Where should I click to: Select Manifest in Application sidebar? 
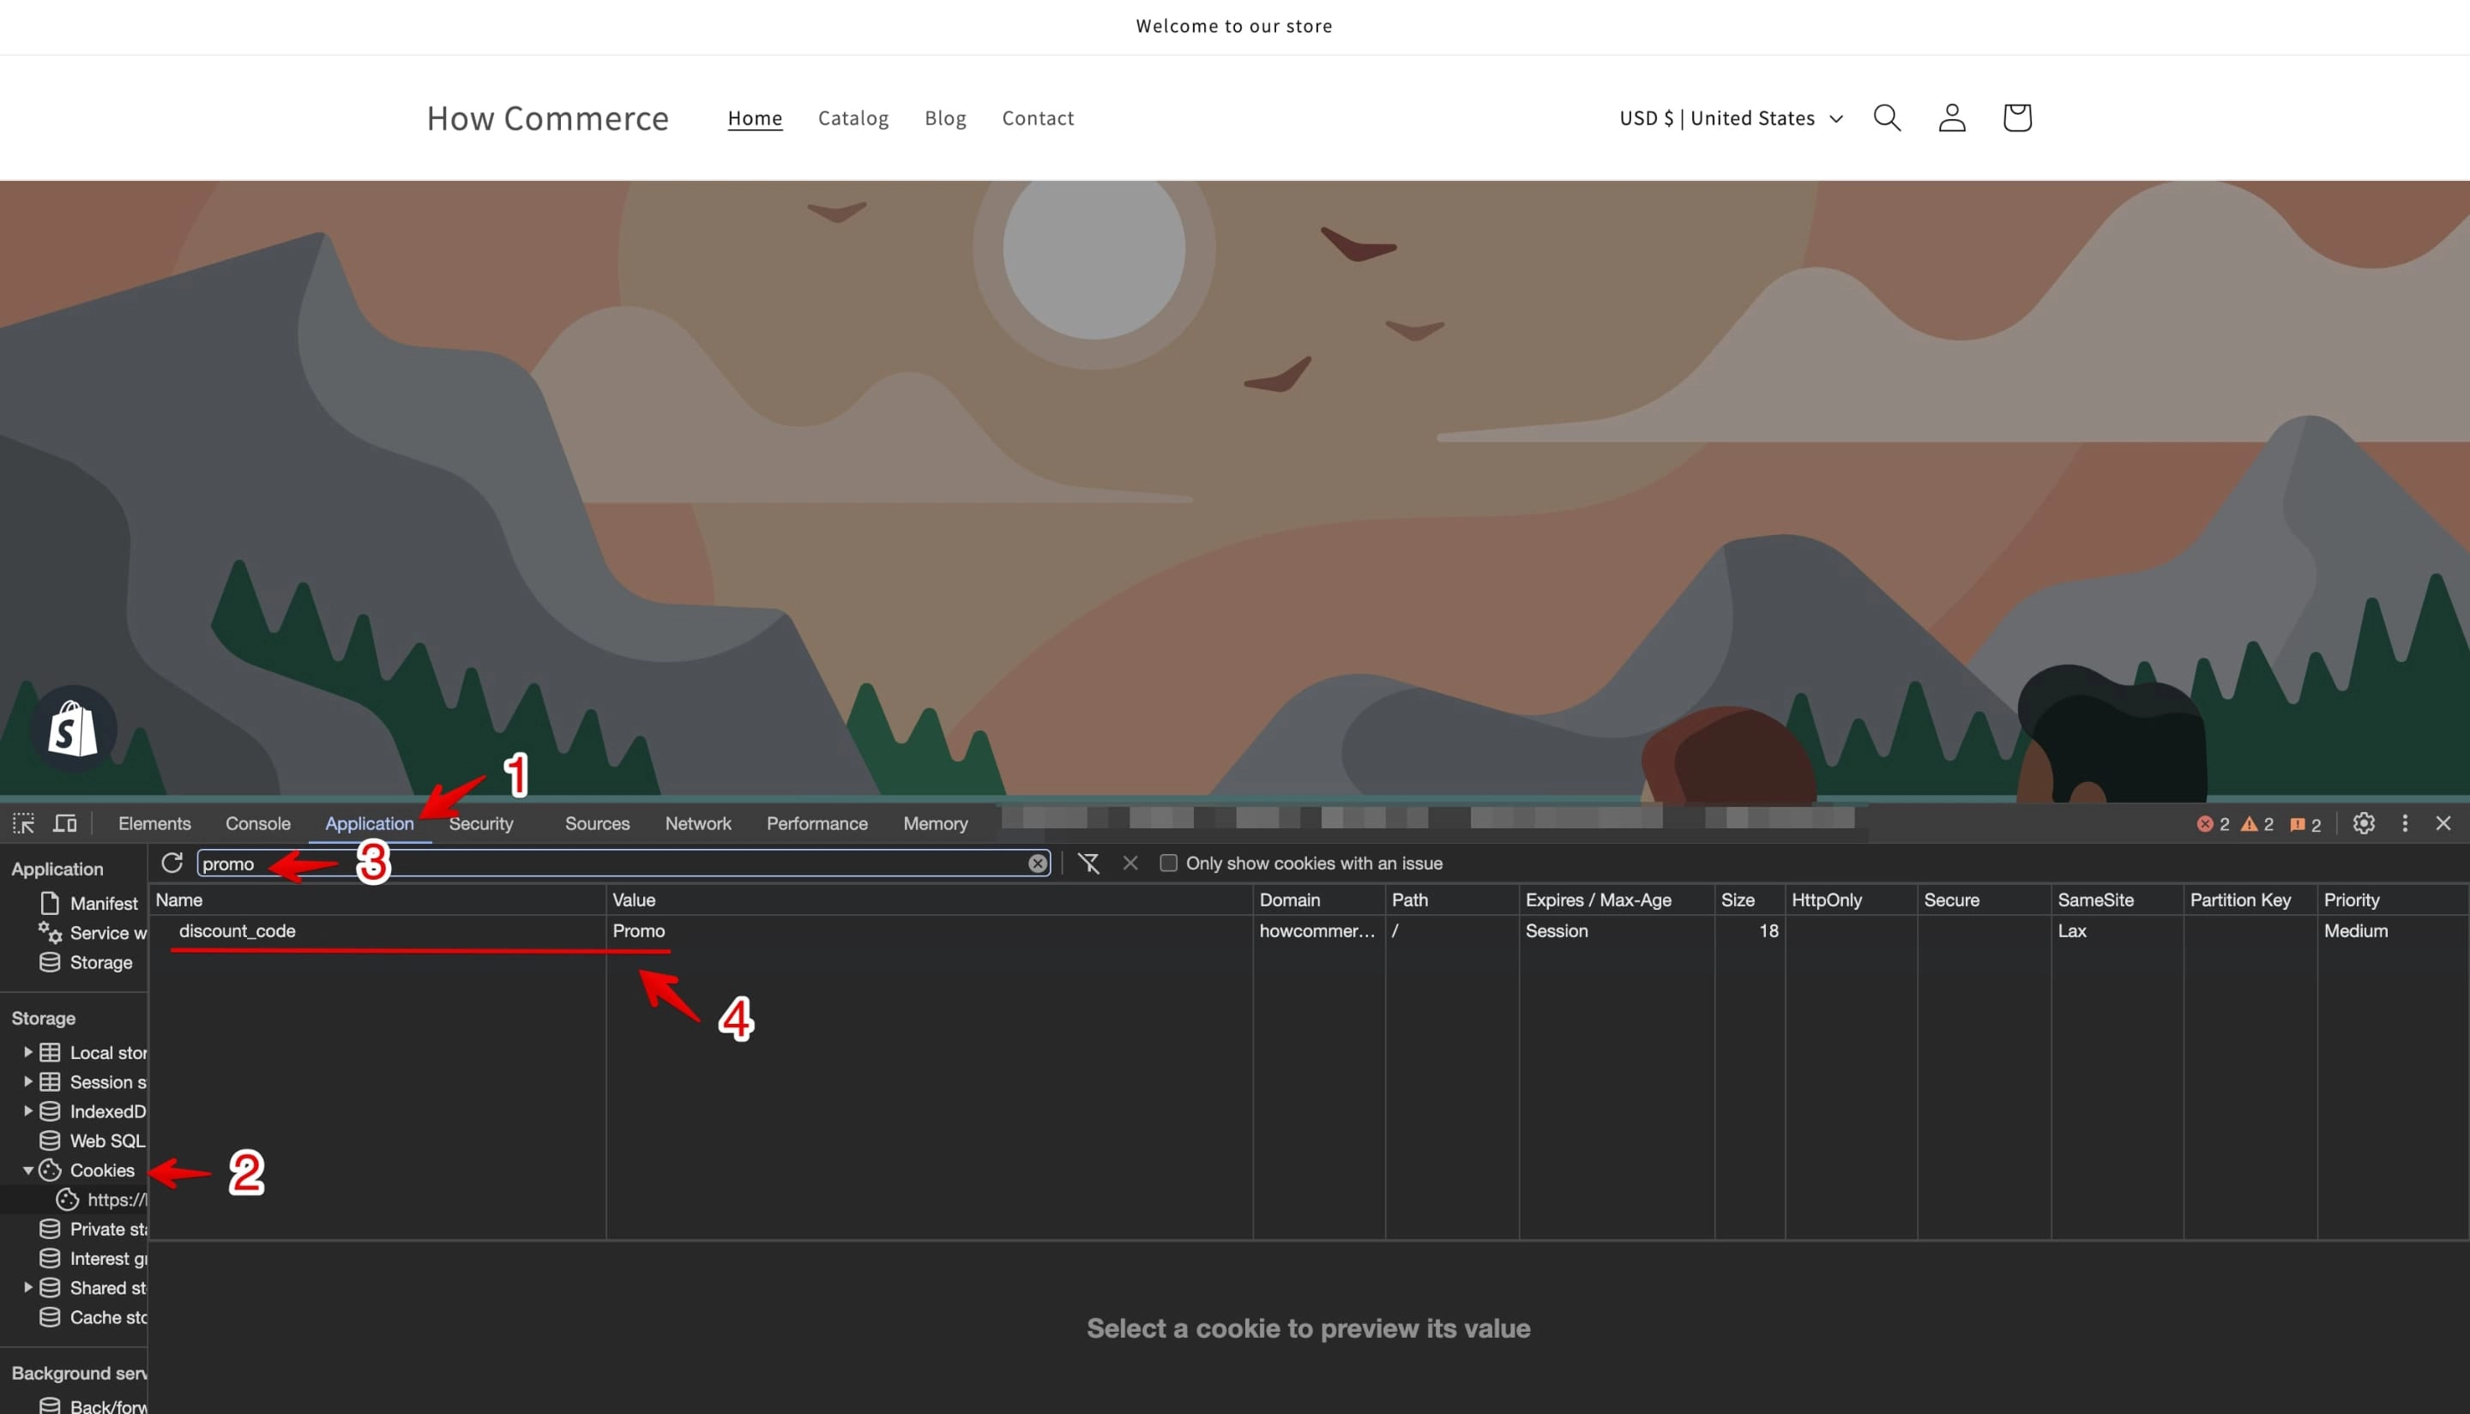click(x=88, y=903)
